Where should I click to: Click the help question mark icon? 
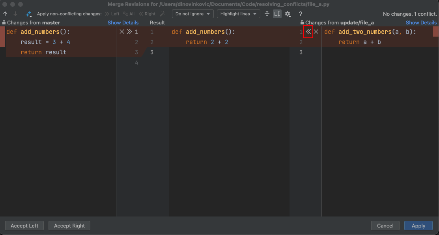pos(300,13)
